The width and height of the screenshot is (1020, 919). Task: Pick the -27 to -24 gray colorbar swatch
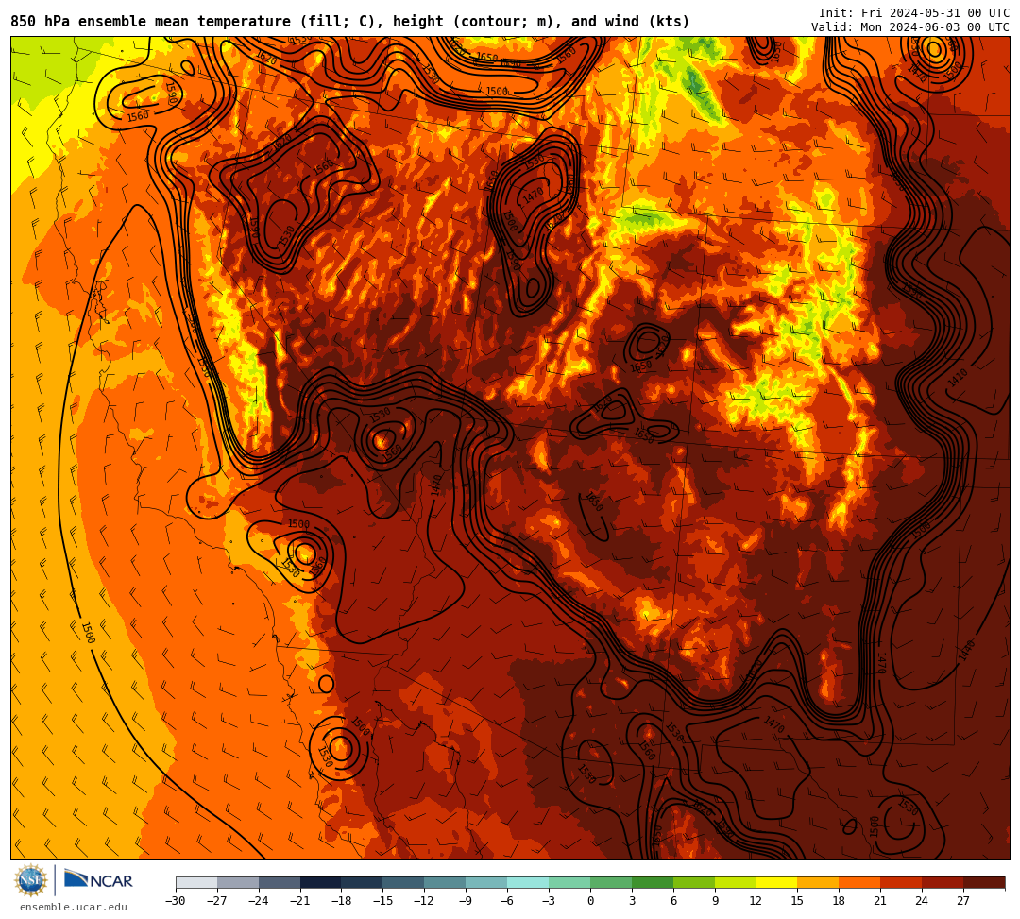238,882
